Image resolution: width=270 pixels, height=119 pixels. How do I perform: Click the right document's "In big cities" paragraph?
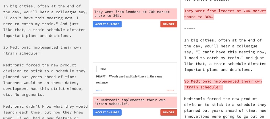225,55
